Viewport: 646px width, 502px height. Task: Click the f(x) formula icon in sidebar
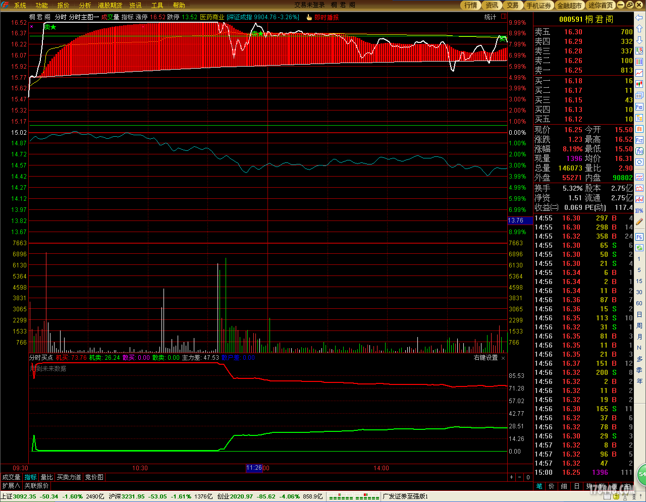tap(639, 151)
